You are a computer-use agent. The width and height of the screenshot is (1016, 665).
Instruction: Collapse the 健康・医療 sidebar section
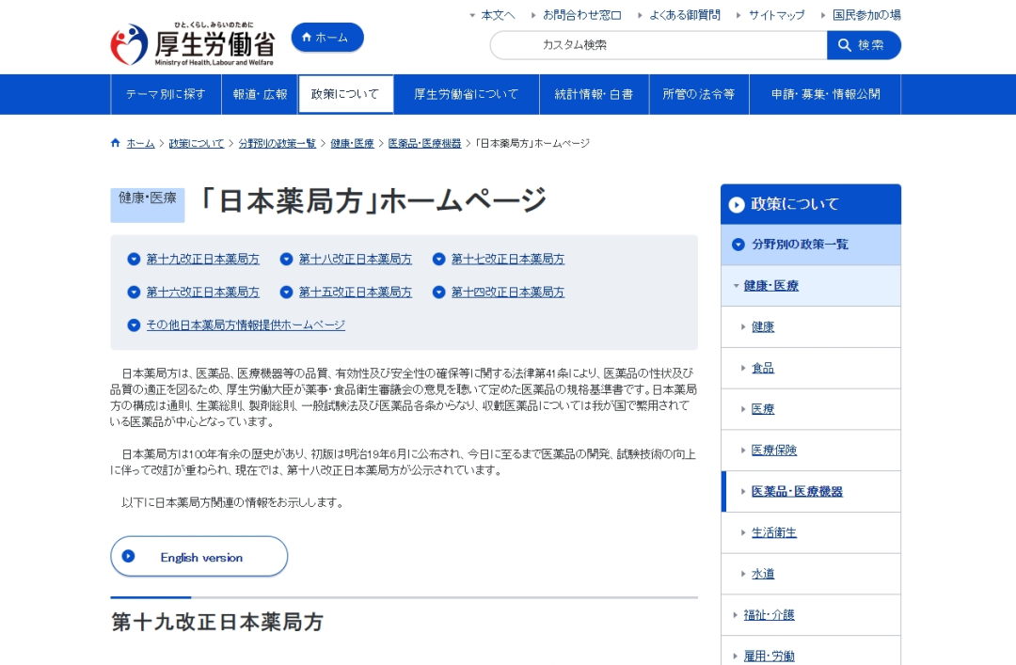(736, 286)
